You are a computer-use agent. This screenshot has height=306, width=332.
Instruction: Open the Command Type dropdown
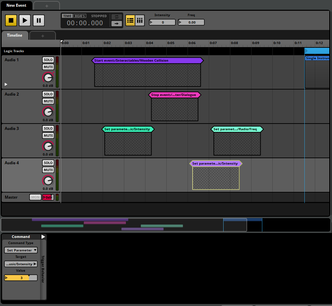coord(21,250)
